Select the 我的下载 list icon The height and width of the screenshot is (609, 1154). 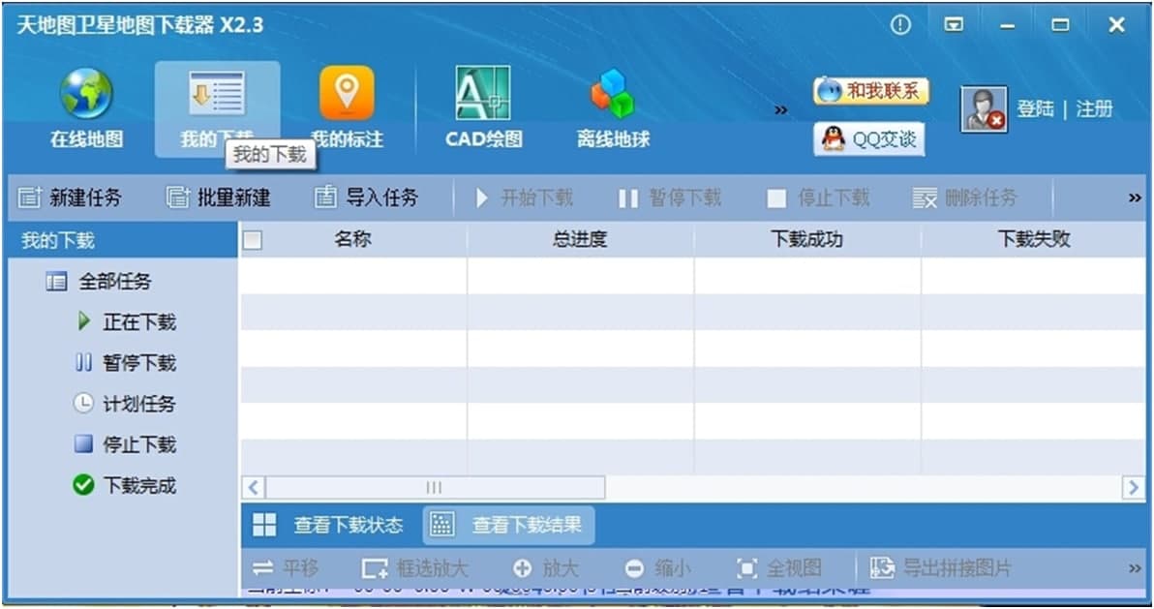(x=217, y=94)
